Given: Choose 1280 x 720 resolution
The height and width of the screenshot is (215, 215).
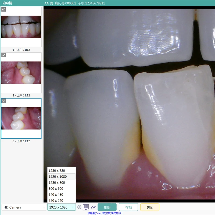Looking at the screenshot, I should (62, 171).
